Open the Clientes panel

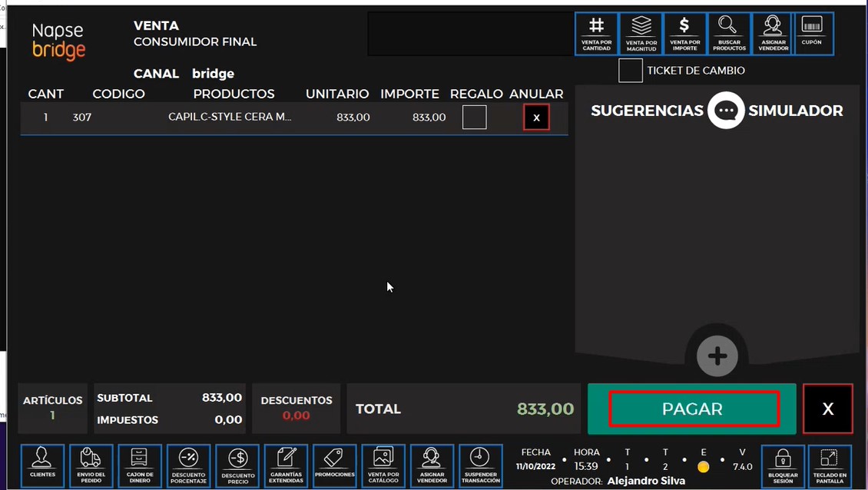(42, 466)
